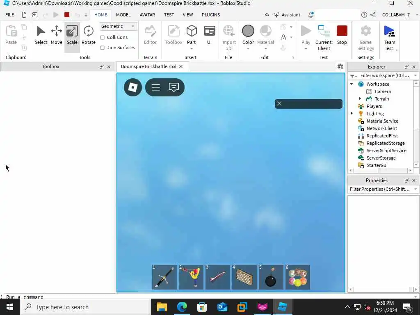Click the Share icon
This screenshot has height=315, width=420.
coord(372,15)
